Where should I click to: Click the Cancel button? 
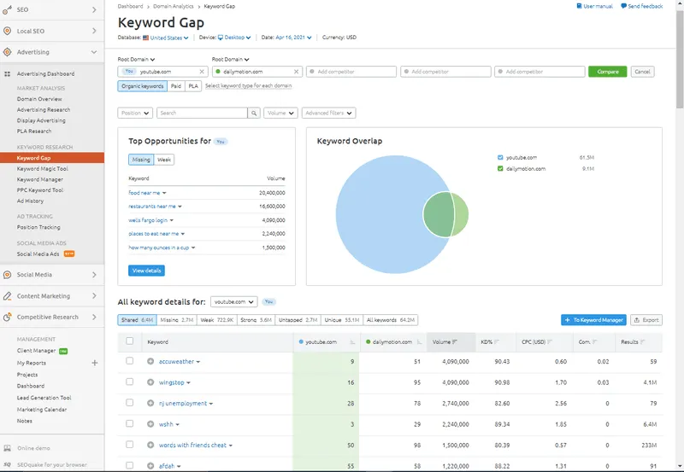point(642,72)
